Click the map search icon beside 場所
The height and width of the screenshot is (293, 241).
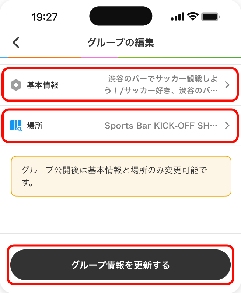click(16, 126)
